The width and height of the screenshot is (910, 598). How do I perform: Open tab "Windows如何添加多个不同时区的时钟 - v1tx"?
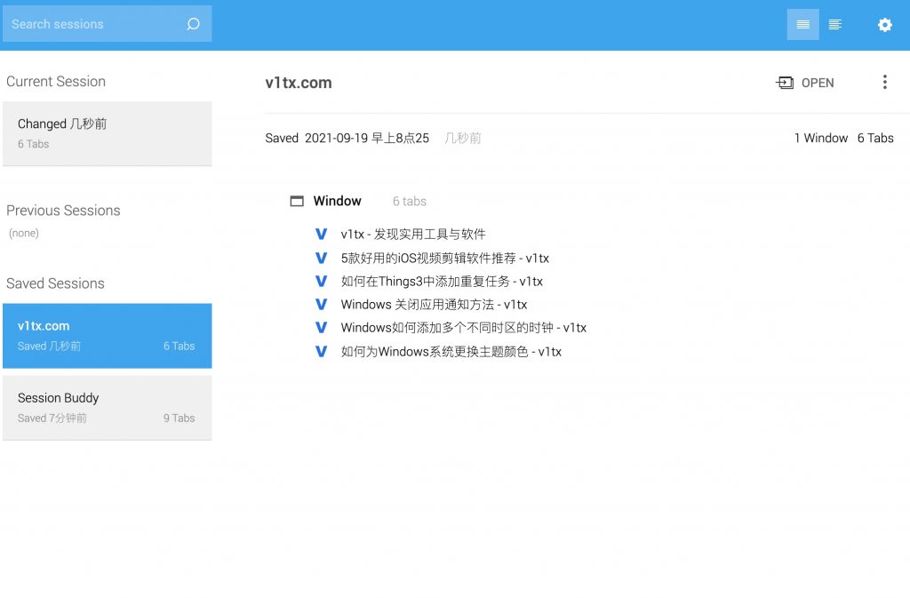[x=463, y=328]
